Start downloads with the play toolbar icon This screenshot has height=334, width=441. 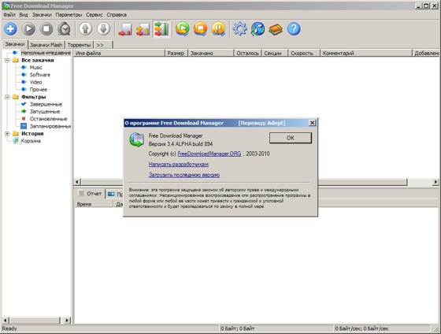tap(28, 28)
